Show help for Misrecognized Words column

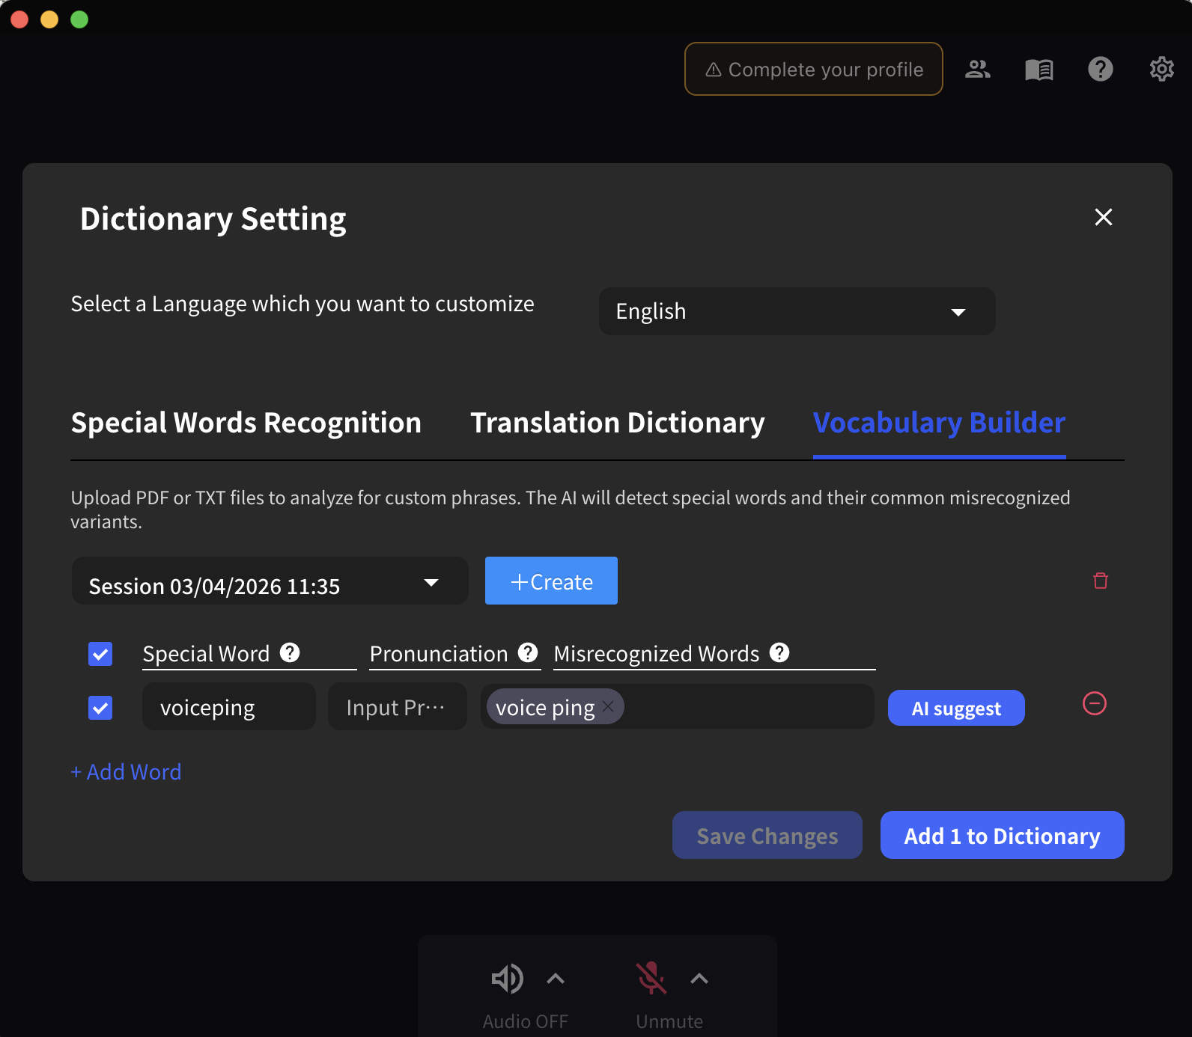coord(779,652)
